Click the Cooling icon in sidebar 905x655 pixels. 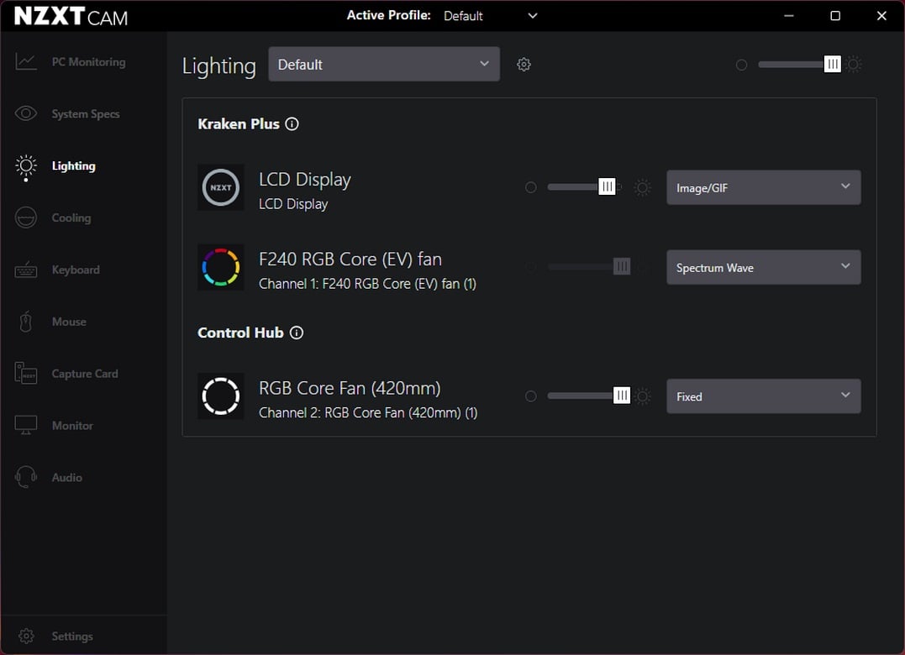(26, 218)
